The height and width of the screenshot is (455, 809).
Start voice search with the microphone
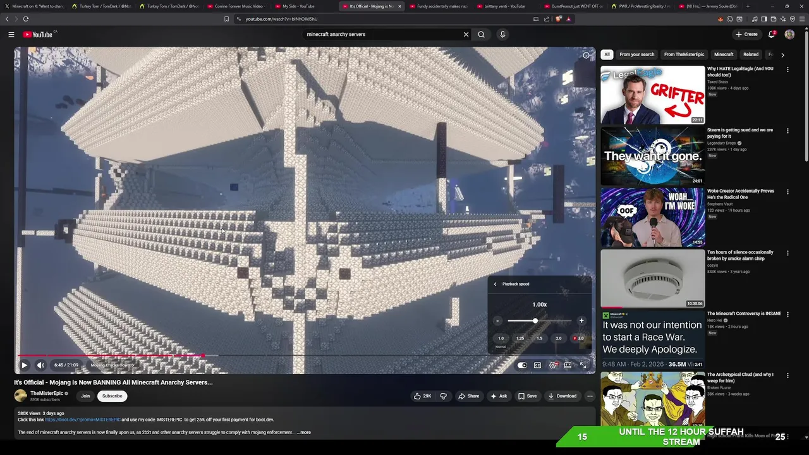(503, 34)
